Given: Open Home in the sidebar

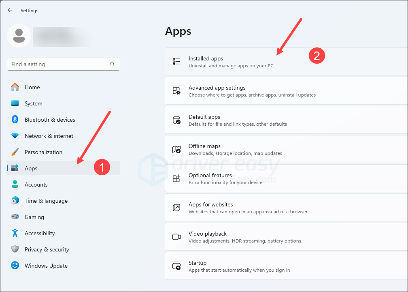Looking at the screenshot, I should pos(32,87).
